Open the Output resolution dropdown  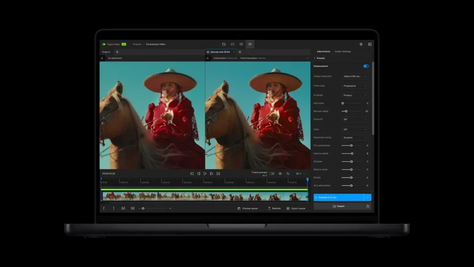[355, 76]
